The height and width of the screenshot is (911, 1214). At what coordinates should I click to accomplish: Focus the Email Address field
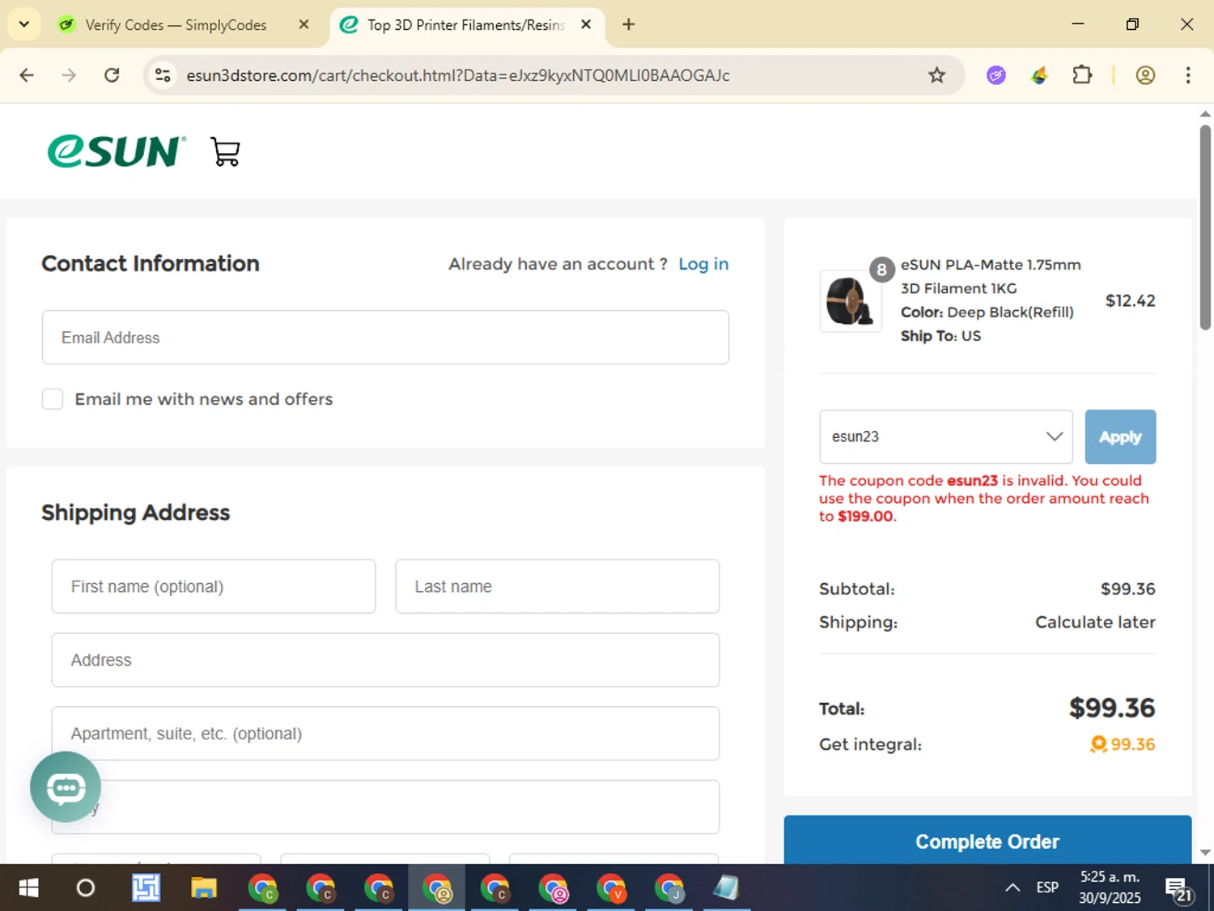385,338
